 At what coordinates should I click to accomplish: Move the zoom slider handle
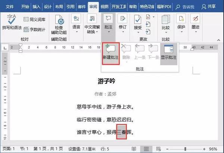(185, 149)
